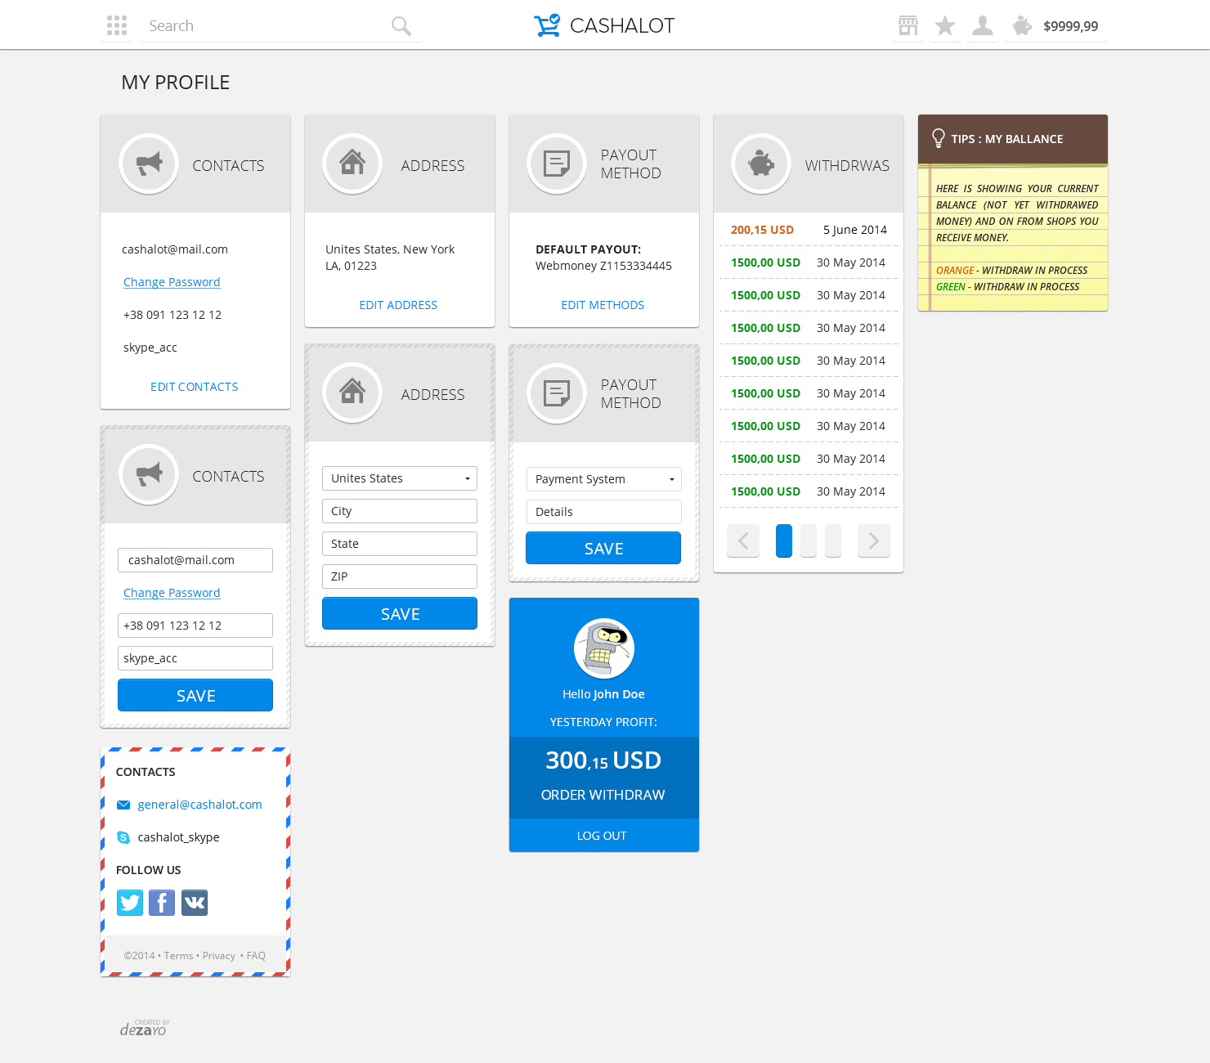Open the FAQ footer link
The height and width of the screenshot is (1063, 1210).
click(256, 956)
